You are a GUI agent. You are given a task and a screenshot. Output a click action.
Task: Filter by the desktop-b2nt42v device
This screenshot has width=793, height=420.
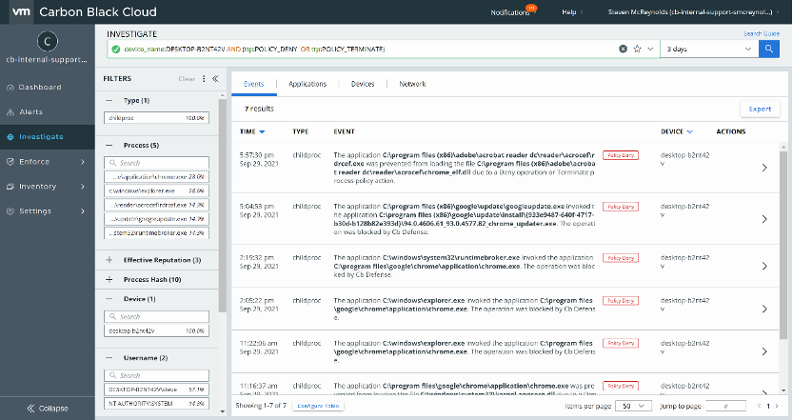coord(156,330)
